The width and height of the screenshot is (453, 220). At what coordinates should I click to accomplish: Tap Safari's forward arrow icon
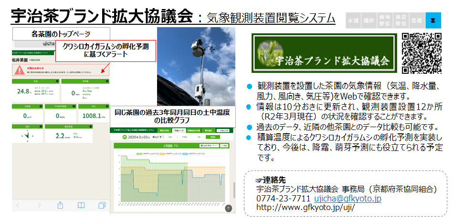(x=39, y=205)
